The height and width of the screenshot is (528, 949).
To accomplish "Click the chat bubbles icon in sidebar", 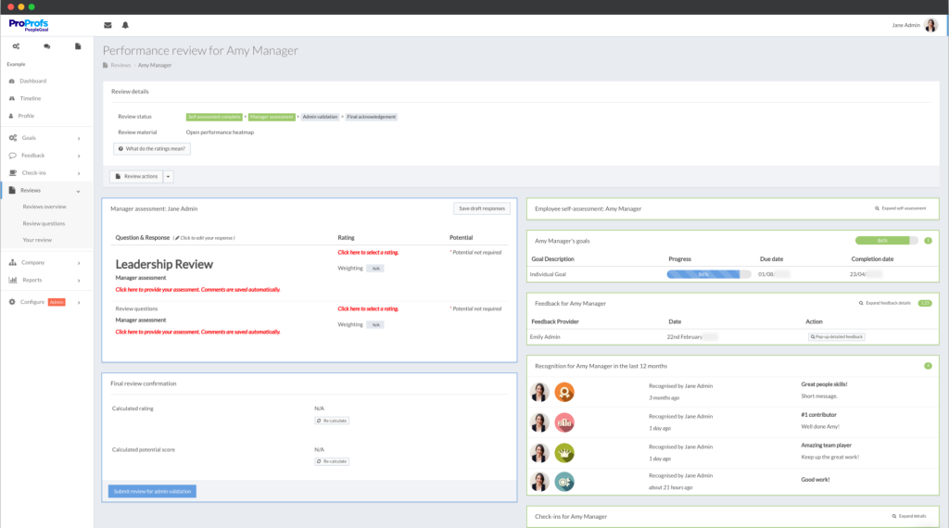I will click(x=47, y=46).
